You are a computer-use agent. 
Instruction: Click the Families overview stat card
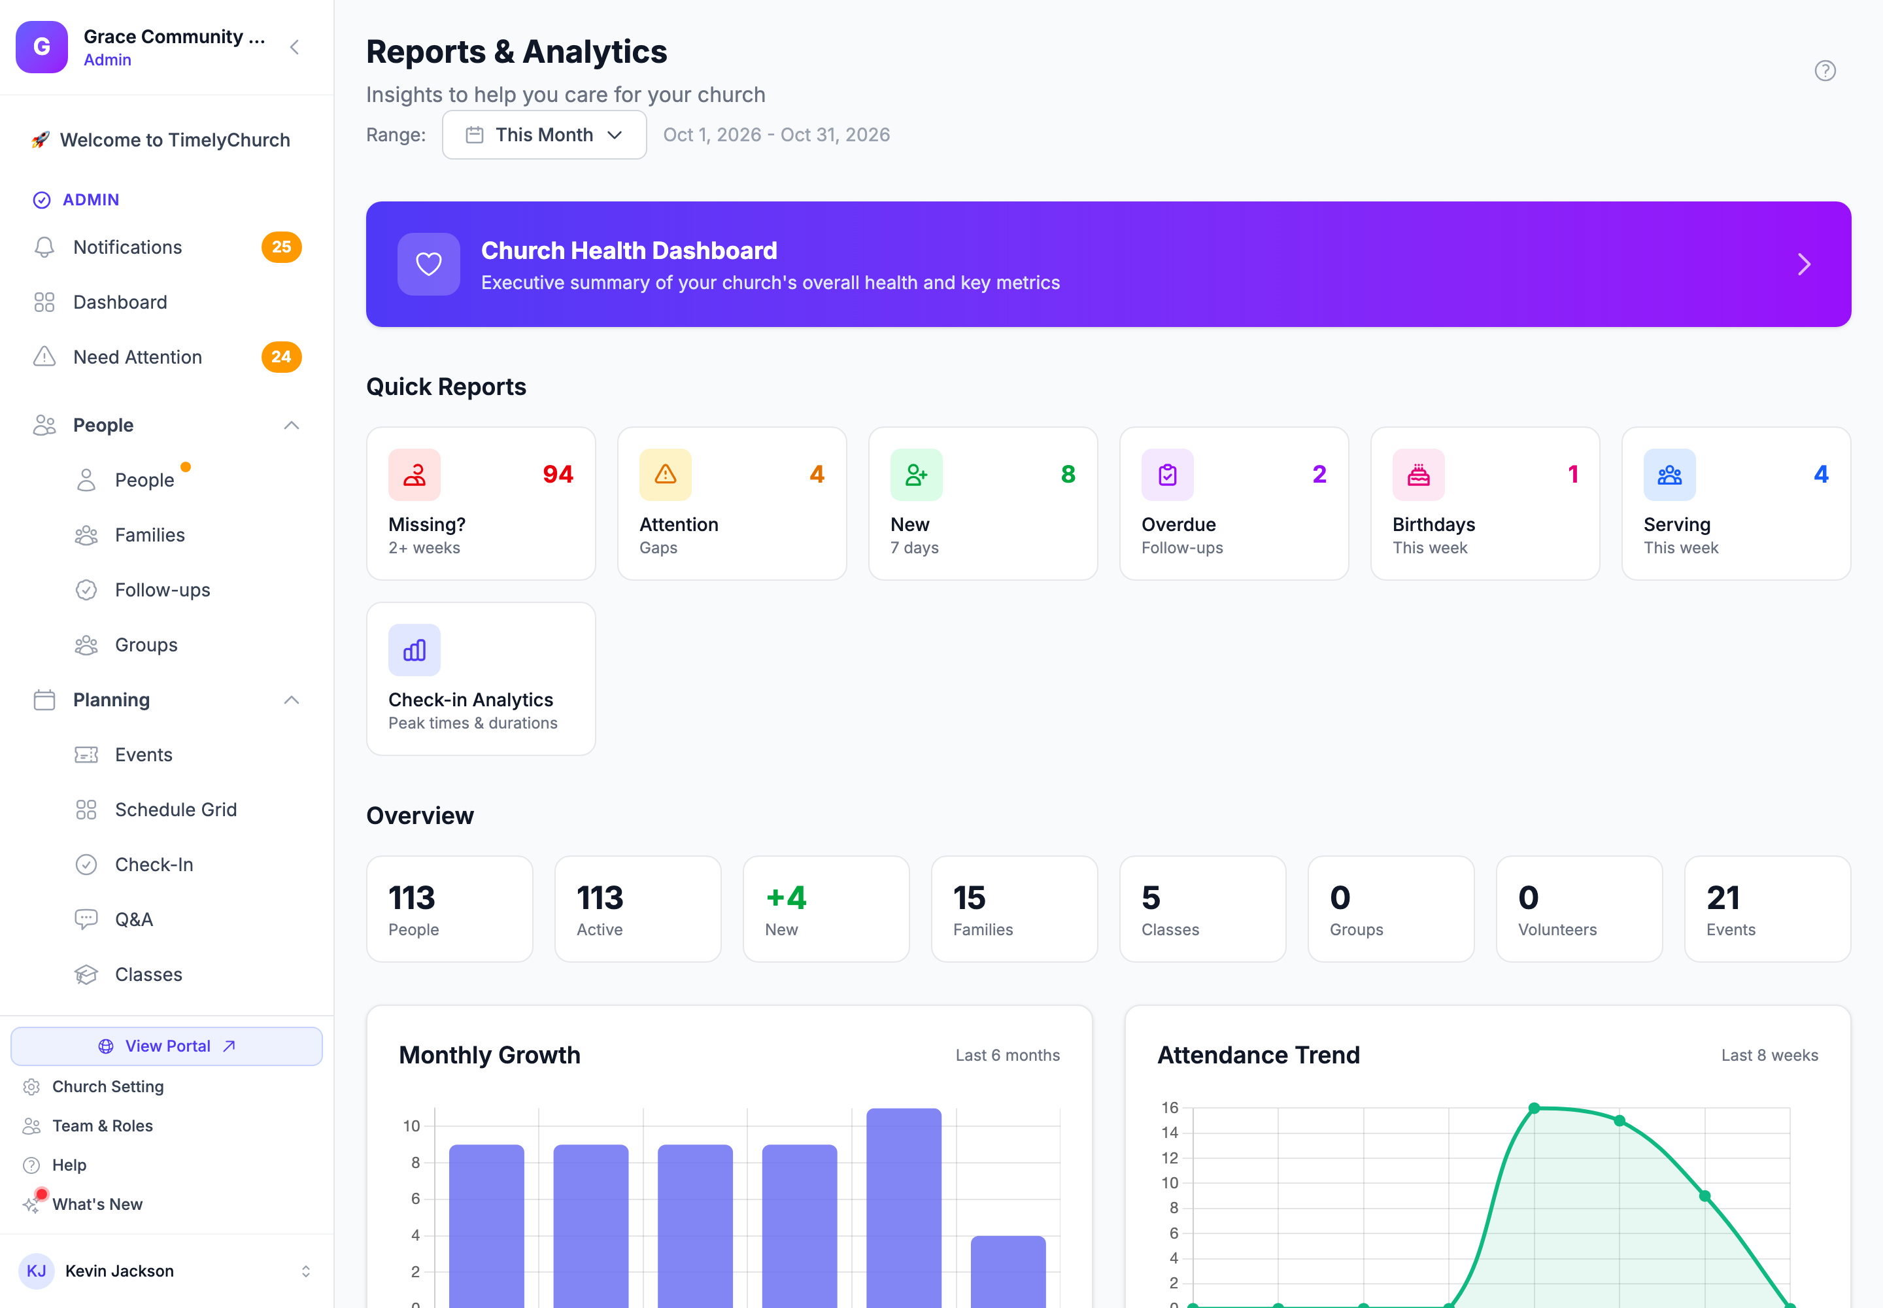click(x=1013, y=909)
